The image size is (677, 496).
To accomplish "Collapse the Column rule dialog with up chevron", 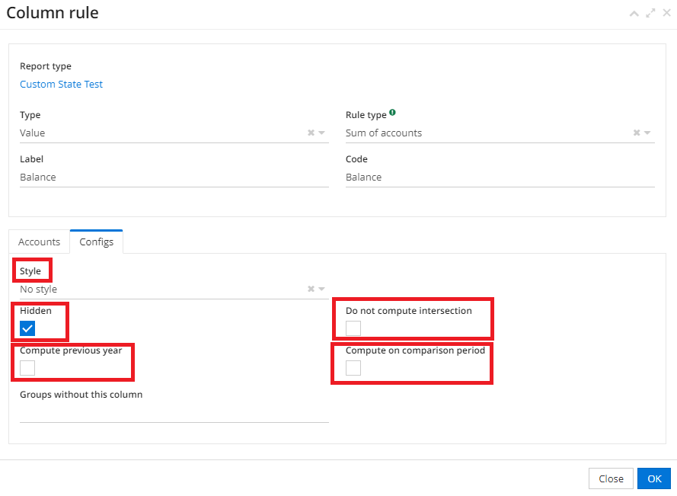I will click(634, 14).
